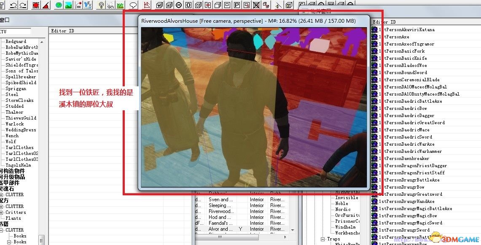Screen dimensions: 481x245
Task: Select the Nordic tree item
Action: coord(343,210)
